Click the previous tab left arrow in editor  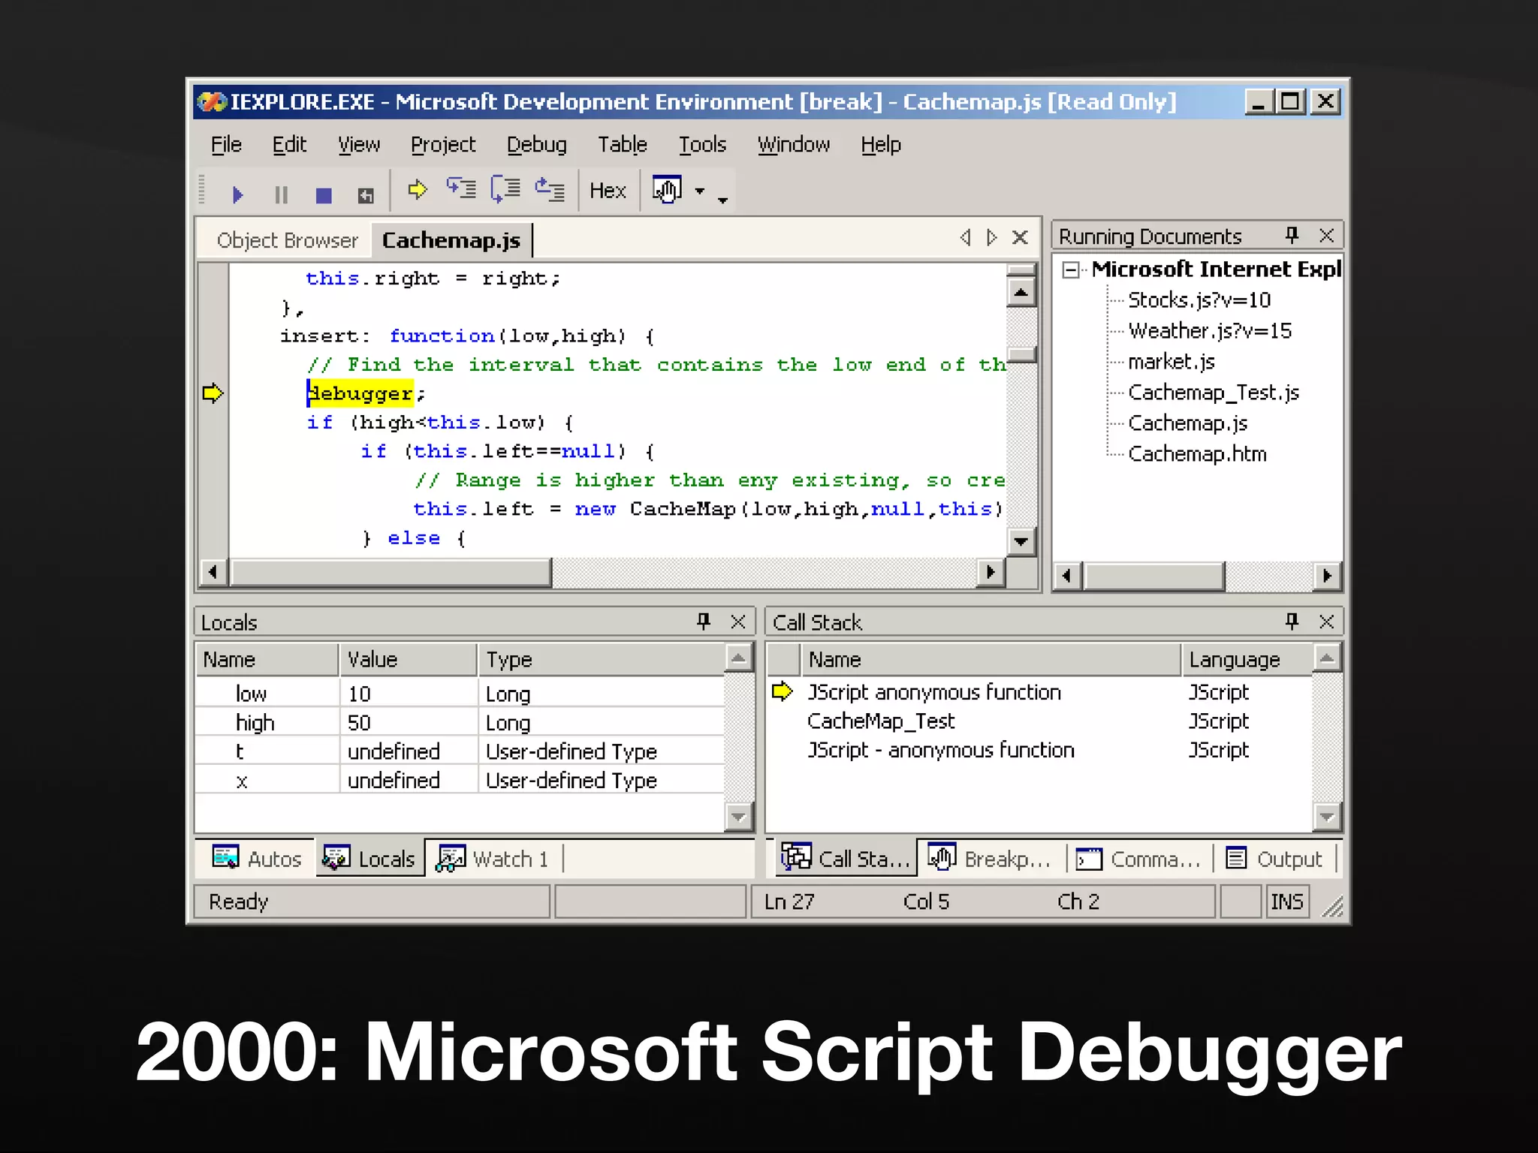pos(966,238)
